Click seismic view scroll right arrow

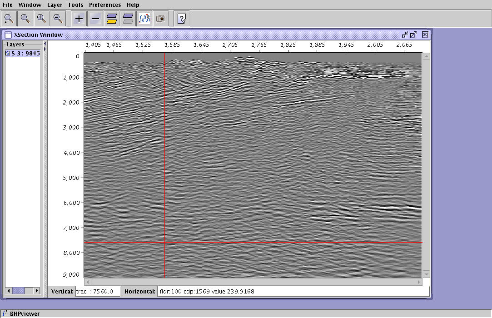click(418, 282)
